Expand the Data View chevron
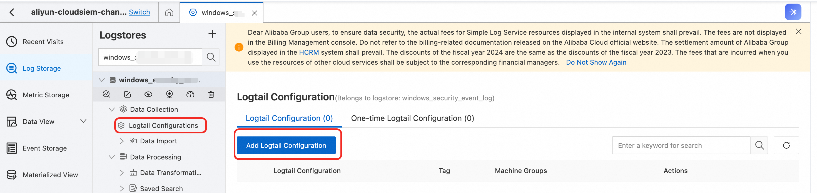Image resolution: width=817 pixels, height=193 pixels. pyautogui.click(x=83, y=121)
